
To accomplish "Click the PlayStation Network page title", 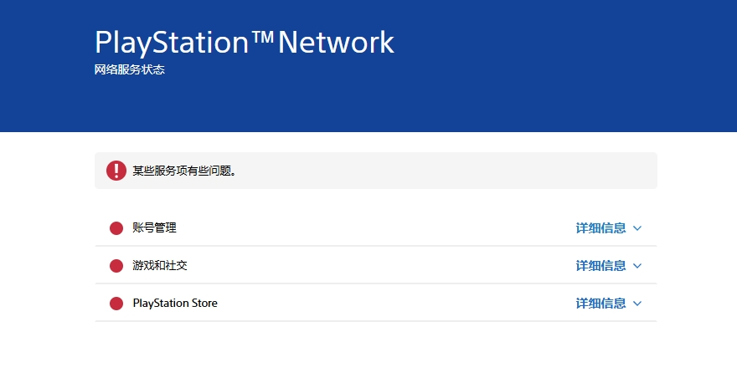I will click(244, 42).
